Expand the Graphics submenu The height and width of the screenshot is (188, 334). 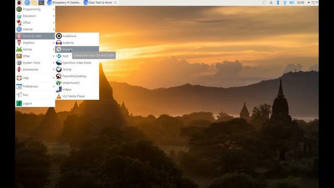[35, 43]
